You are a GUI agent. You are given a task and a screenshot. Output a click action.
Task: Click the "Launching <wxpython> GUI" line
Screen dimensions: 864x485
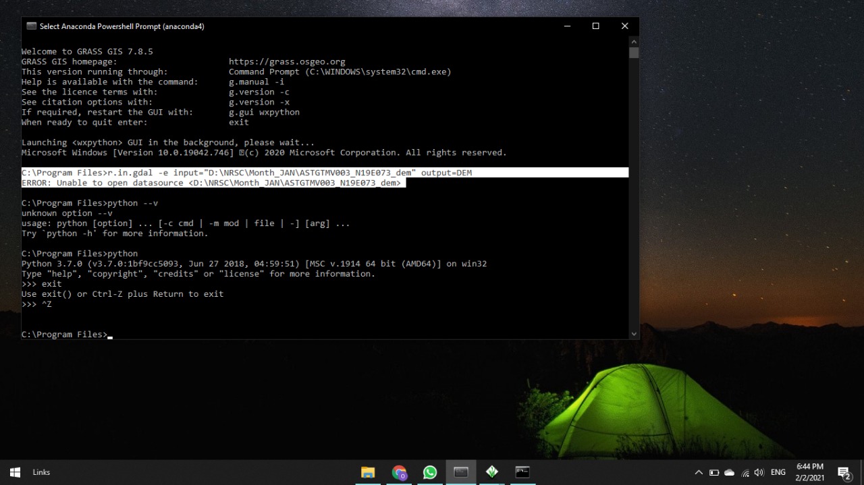(168, 142)
